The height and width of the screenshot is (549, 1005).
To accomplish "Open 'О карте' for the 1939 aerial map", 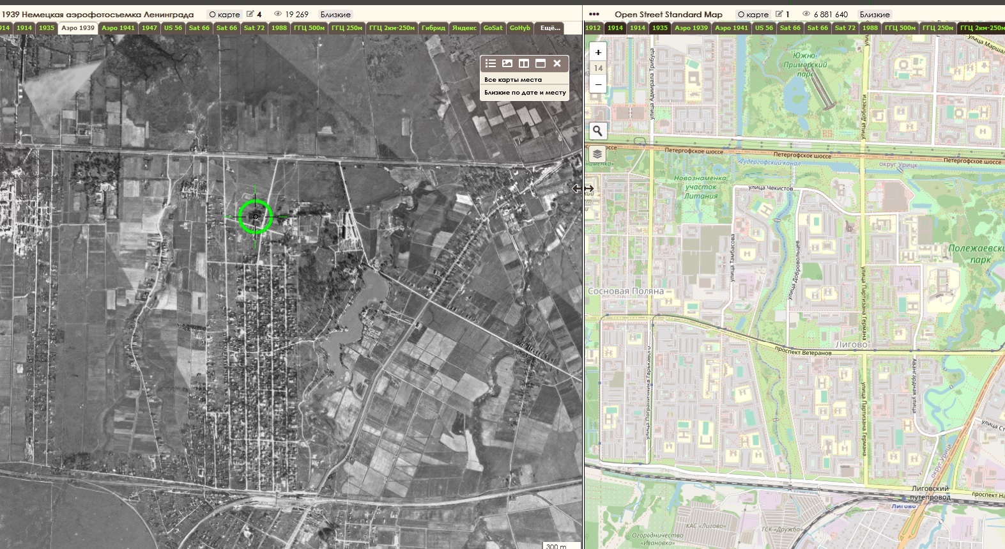I will point(225,14).
